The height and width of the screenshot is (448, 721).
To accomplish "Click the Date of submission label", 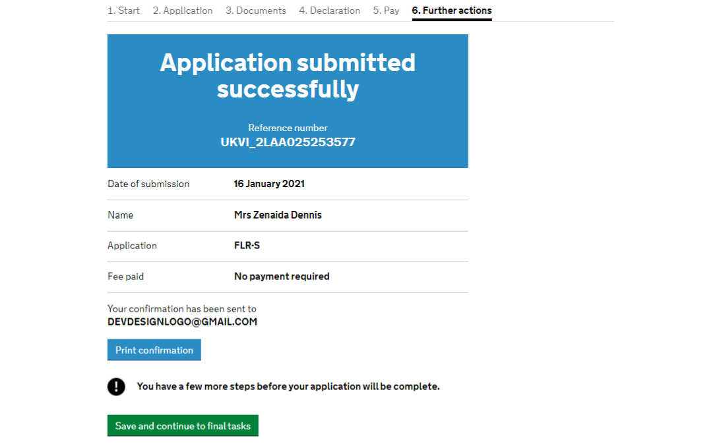I will 148,184.
